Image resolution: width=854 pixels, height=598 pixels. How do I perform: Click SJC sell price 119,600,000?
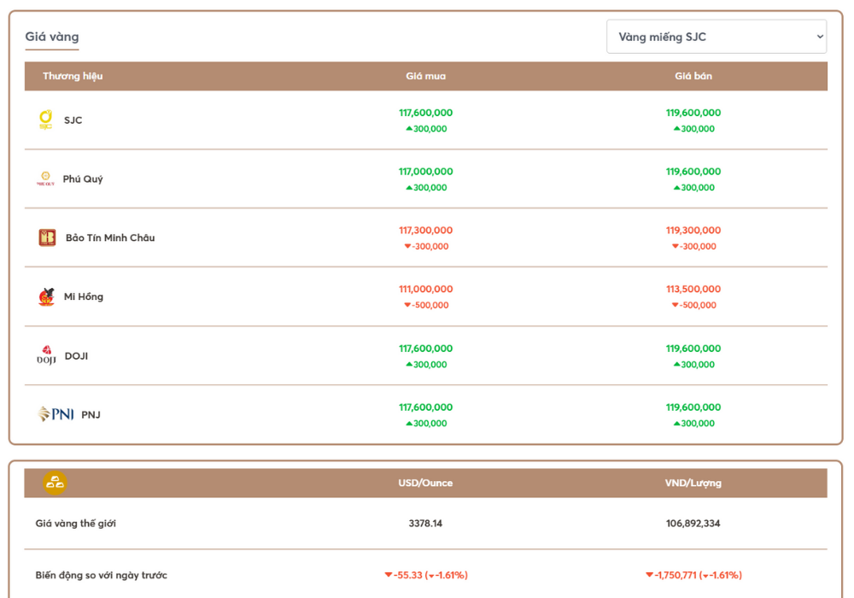(693, 113)
